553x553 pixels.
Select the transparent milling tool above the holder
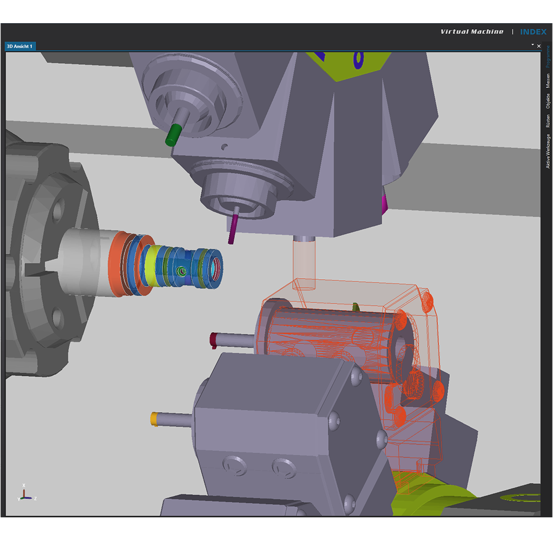[304, 263]
